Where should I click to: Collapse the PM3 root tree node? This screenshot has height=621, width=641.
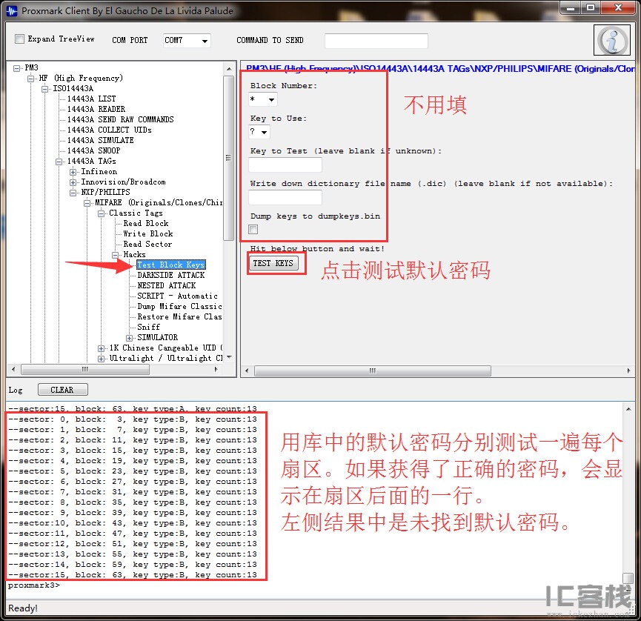(17, 68)
